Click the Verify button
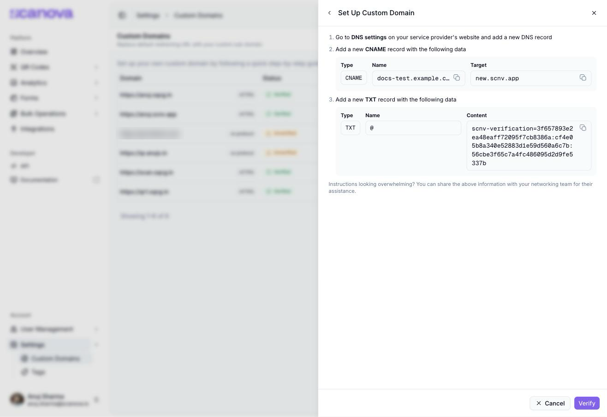 pyautogui.click(x=587, y=403)
